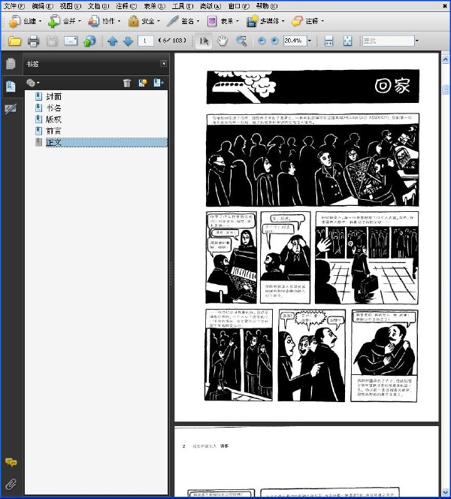This screenshot has width=451, height=499.
Task: Click the fit one full page icon
Action: (x=347, y=41)
